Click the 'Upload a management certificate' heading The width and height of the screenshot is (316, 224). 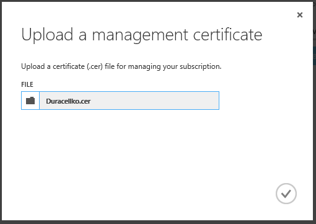tap(142, 35)
